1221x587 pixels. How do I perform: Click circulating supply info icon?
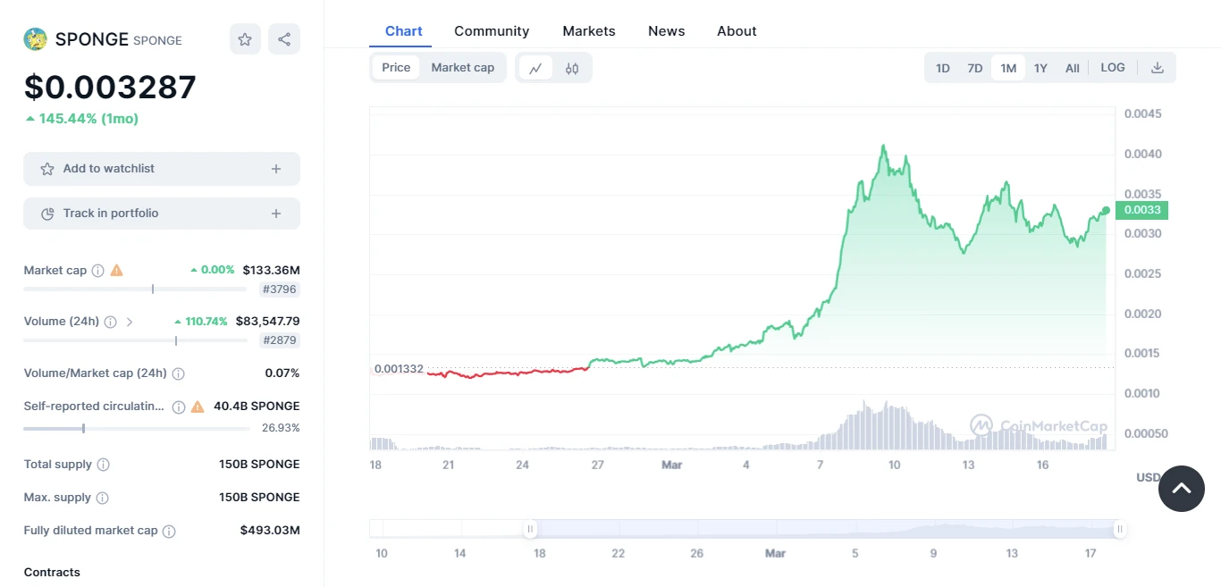point(178,407)
